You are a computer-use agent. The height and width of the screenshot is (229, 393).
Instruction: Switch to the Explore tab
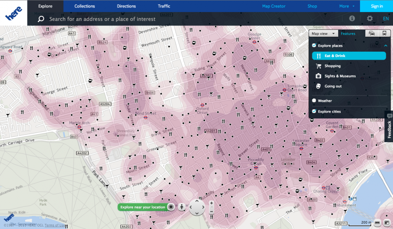(x=46, y=6)
